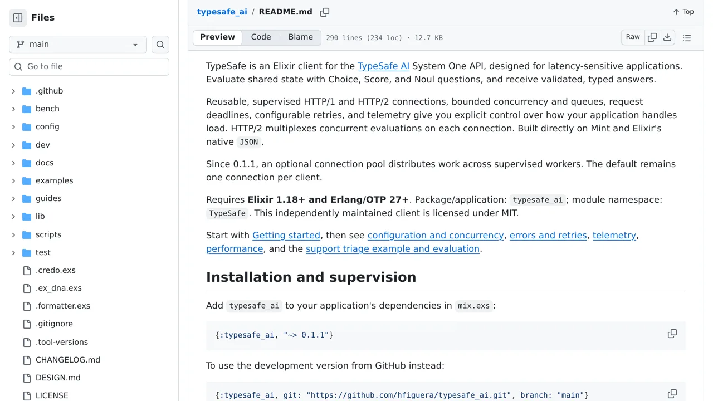
Task: Expand the .github folder
Action: pos(13,91)
